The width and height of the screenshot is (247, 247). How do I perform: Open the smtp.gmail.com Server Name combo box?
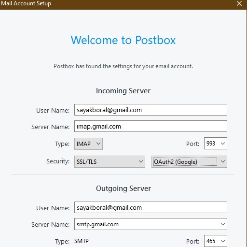(x=151, y=224)
